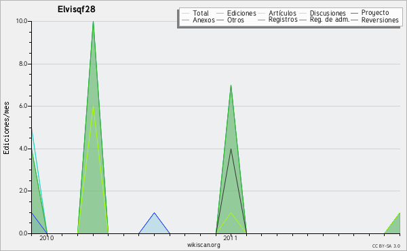
Task: Click the Artículos legend entry
Action: [x=277, y=13]
